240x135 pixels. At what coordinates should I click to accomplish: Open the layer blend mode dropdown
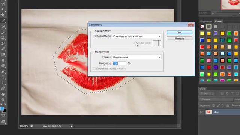pos(216,99)
